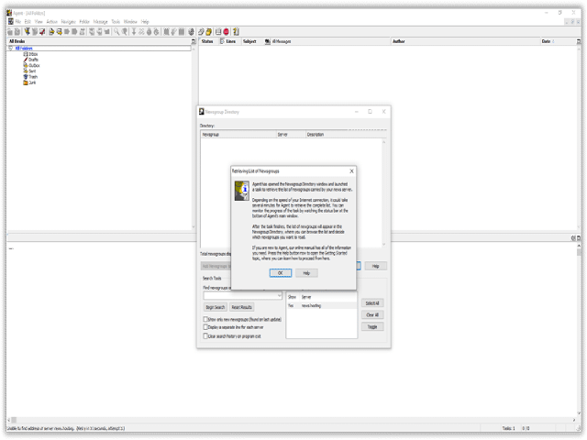Click Newsgroup column header in directory

click(x=238, y=135)
